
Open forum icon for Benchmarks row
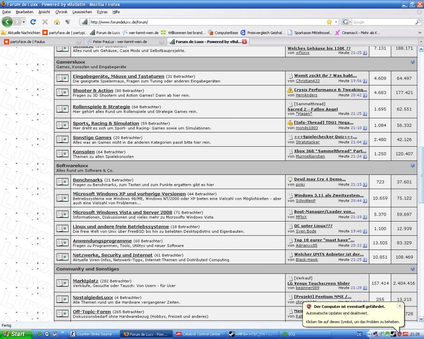pyautogui.click(x=62, y=182)
